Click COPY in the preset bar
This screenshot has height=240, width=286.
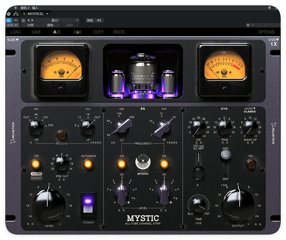click(x=98, y=32)
